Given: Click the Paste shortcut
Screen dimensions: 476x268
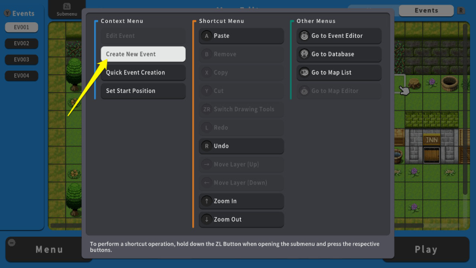Looking at the screenshot, I should click(241, 36).
